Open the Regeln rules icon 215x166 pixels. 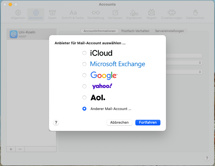[152, 13]
